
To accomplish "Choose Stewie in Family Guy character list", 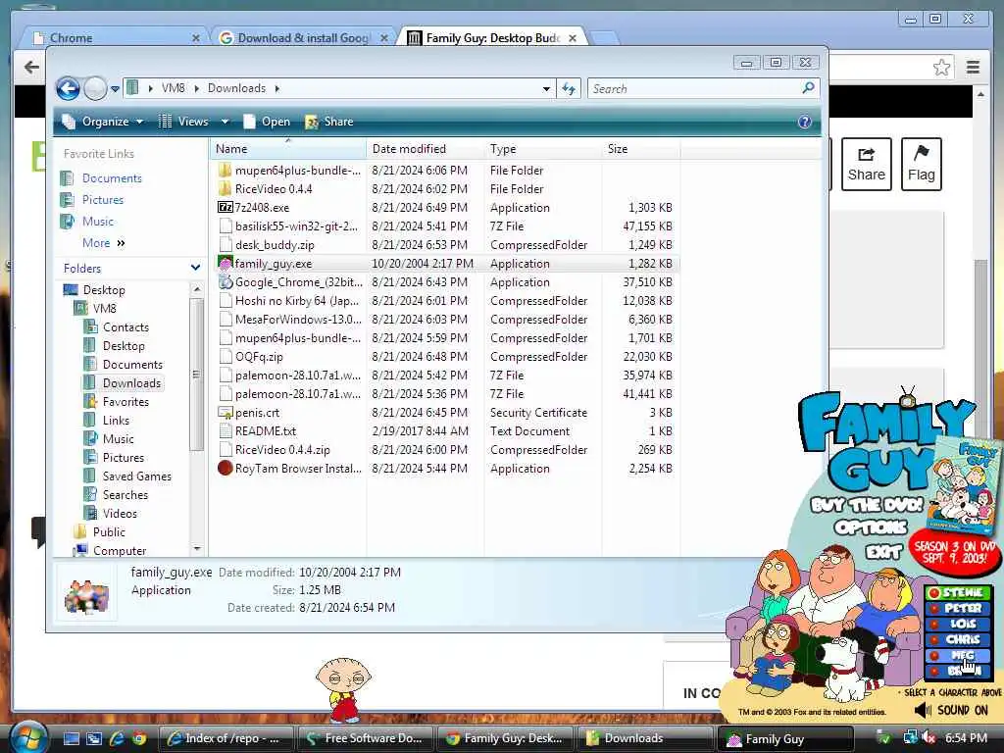I will pyautogui.click(x=958, y=592).
